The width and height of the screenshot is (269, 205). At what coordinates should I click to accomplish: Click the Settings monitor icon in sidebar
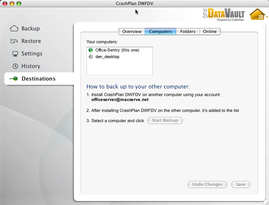tap(15, 54)
